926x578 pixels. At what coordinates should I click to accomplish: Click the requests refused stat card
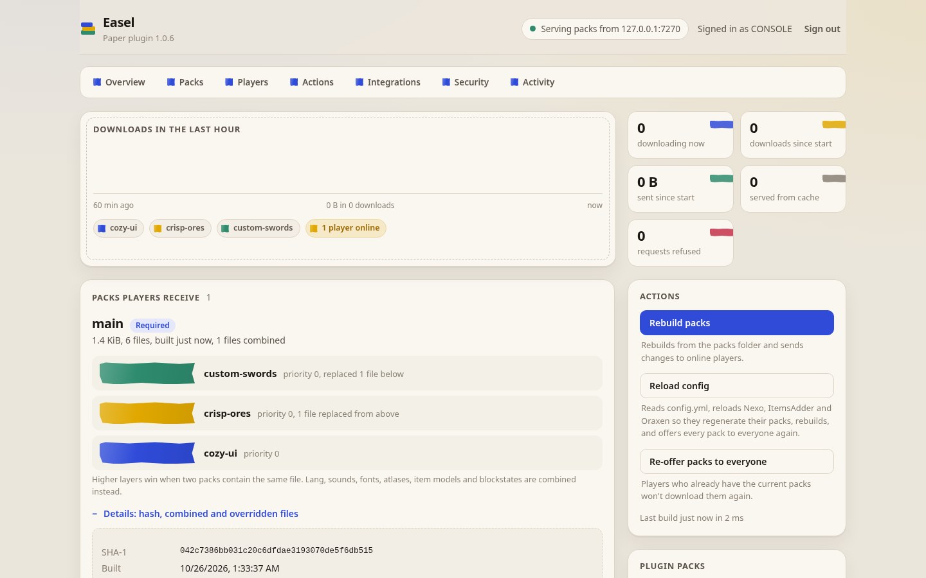[680, 243]
